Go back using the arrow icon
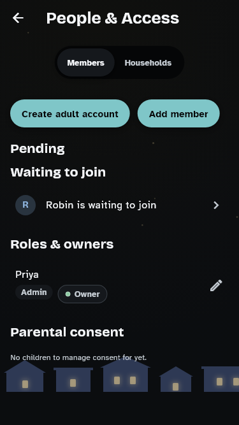 (18, 18)
